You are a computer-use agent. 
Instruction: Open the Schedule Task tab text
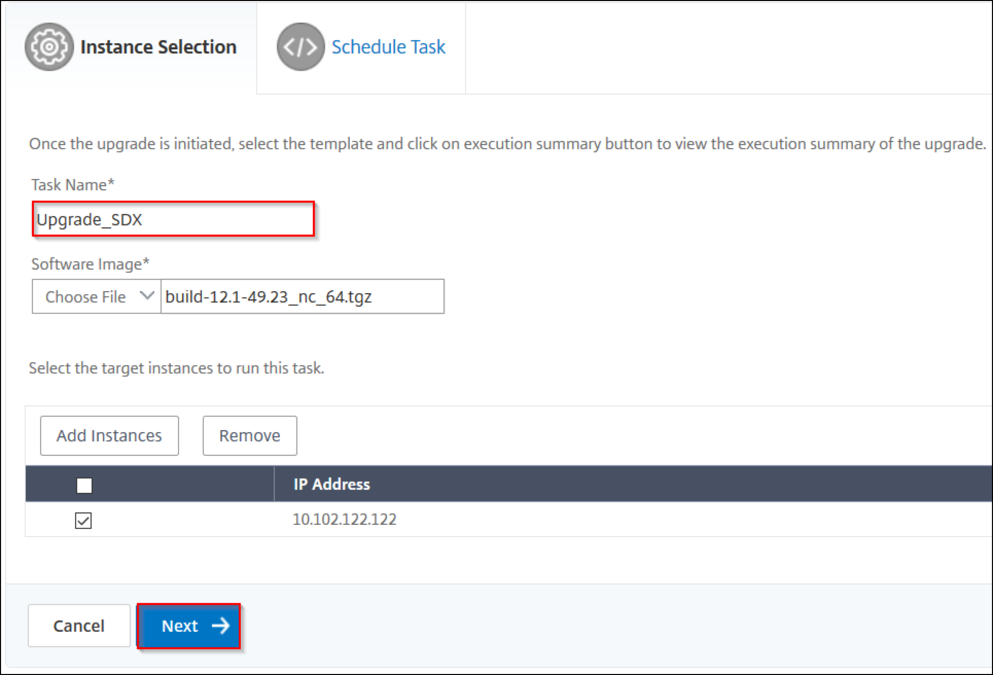[388, 47]
